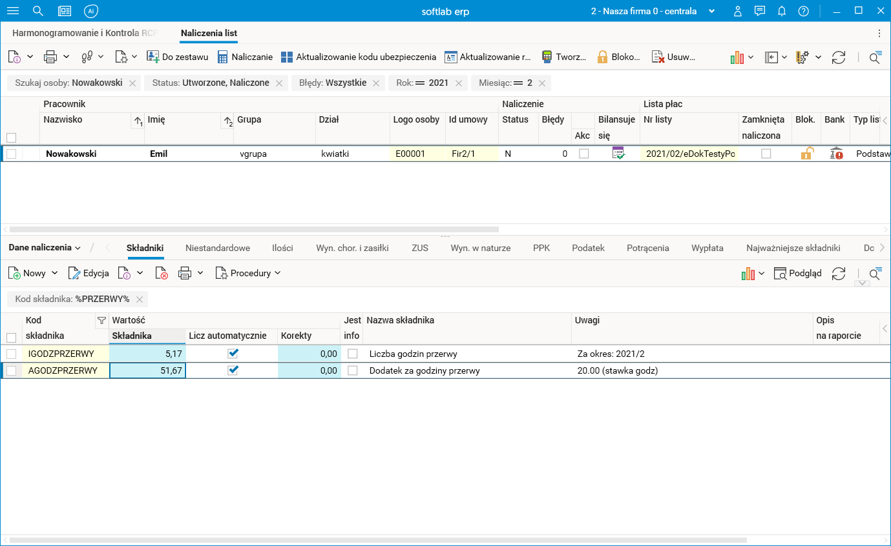Viewport: 891px width, 546px height.
Task: Switch to the ZUS tab
Action: (420, 248)
